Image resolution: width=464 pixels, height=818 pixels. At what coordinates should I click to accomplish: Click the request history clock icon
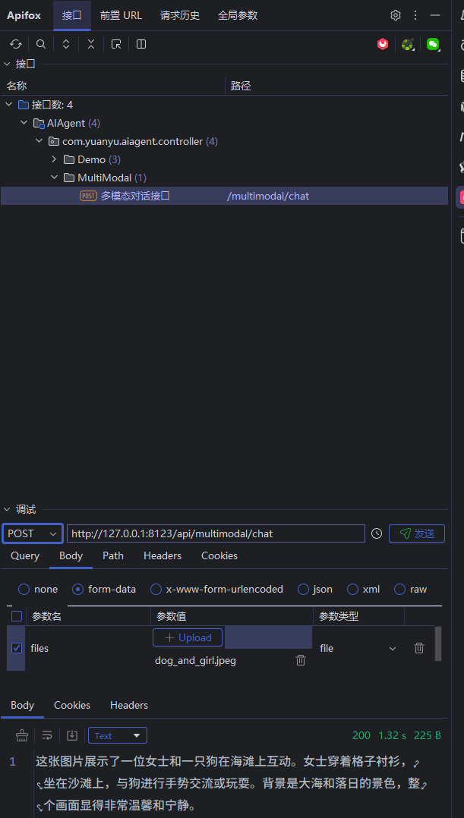[377, 533]
